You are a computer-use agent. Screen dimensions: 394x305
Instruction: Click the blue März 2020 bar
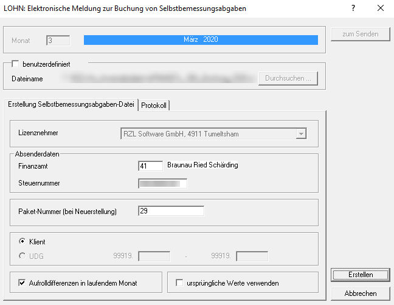tap(201, 40)
